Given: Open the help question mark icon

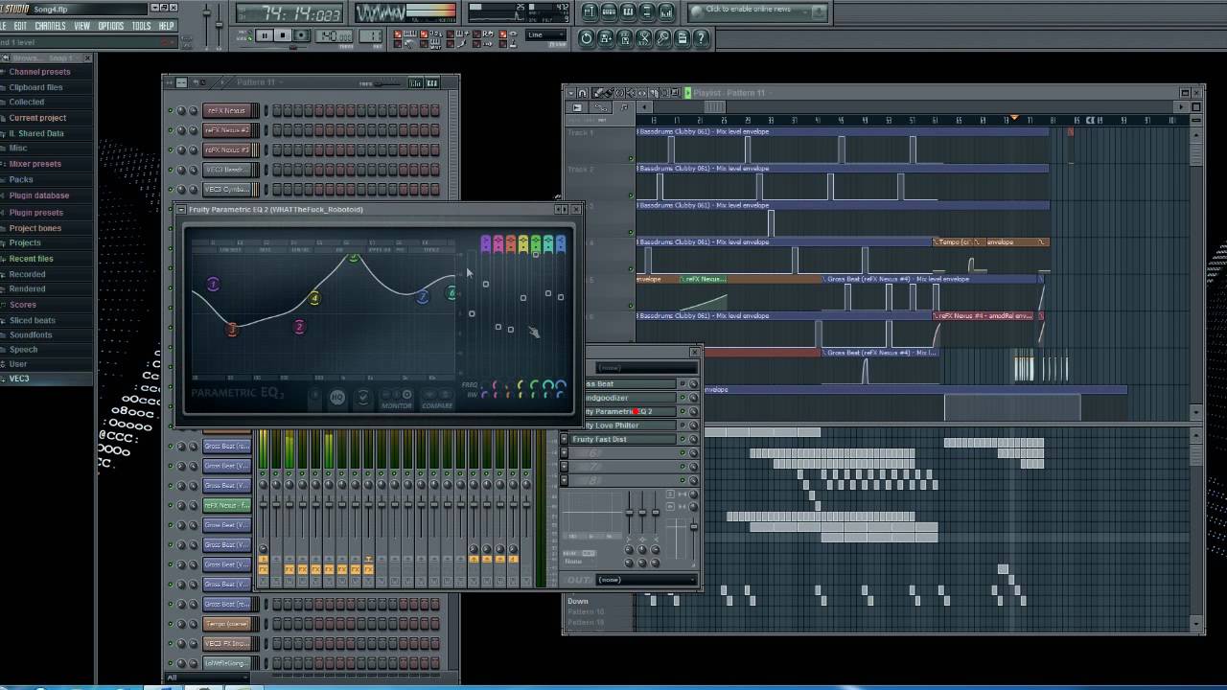Looking at the screenshot, I should click(x=702, y=37).
